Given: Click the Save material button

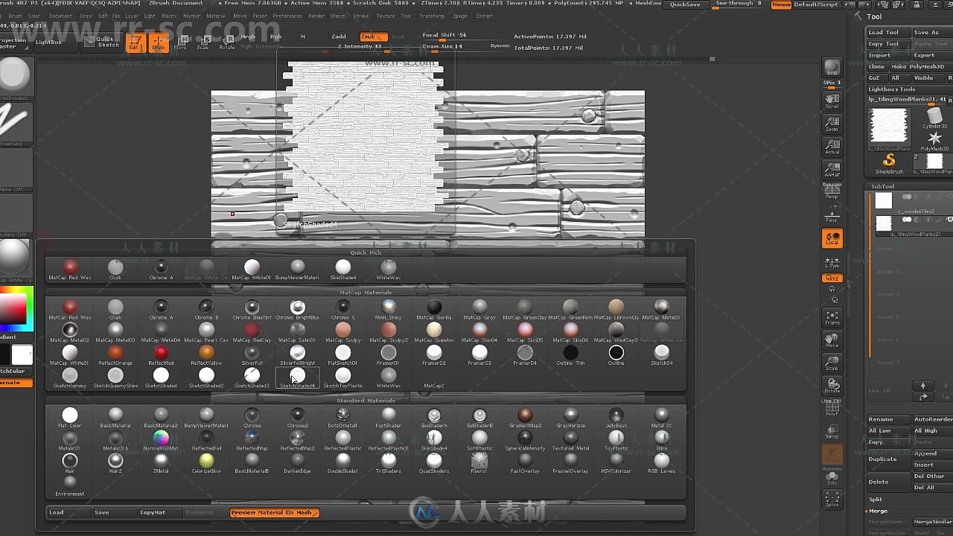Looking at the screenshot, I should tap(114, 512).
